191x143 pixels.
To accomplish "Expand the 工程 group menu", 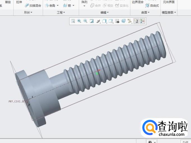I will pos(61,12).
